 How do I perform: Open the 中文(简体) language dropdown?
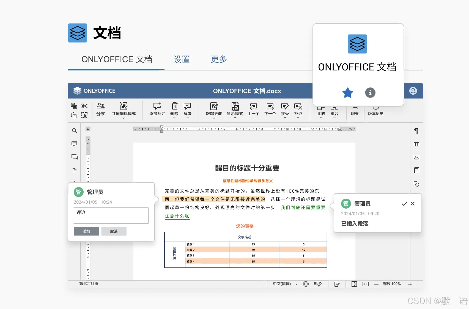pyautogui.click(x=285, y=284)
